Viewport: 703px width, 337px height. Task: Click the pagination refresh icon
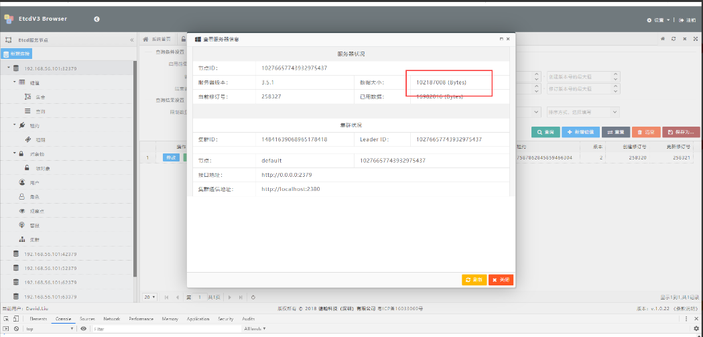(x=253, y=297)
